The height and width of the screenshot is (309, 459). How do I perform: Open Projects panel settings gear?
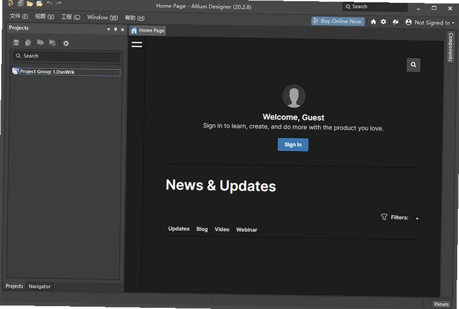pos(66,43)
